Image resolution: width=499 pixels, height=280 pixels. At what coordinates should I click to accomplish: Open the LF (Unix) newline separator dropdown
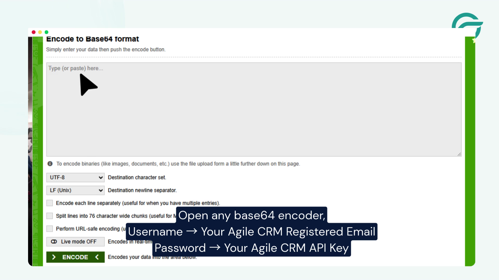tap(75, 190)
